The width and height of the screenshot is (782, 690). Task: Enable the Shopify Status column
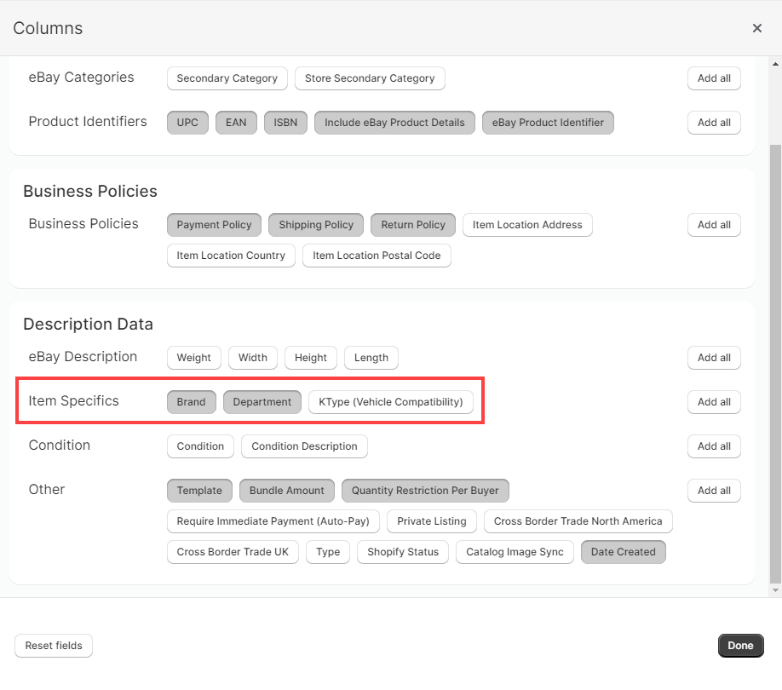(x=403, y=552)
